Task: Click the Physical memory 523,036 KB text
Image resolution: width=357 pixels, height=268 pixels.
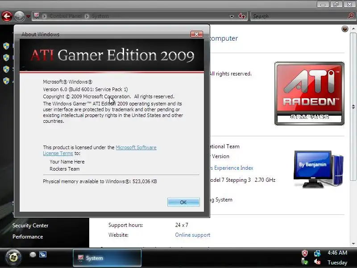Action: pos(100,181)
